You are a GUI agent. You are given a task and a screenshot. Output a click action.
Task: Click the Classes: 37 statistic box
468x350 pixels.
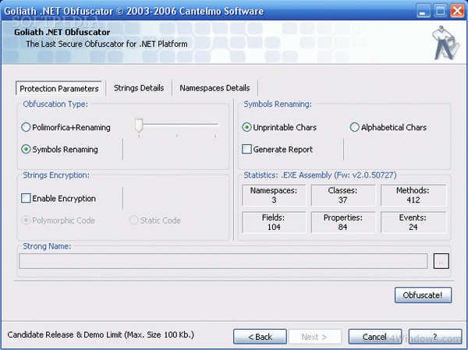(x=343, y=195)
